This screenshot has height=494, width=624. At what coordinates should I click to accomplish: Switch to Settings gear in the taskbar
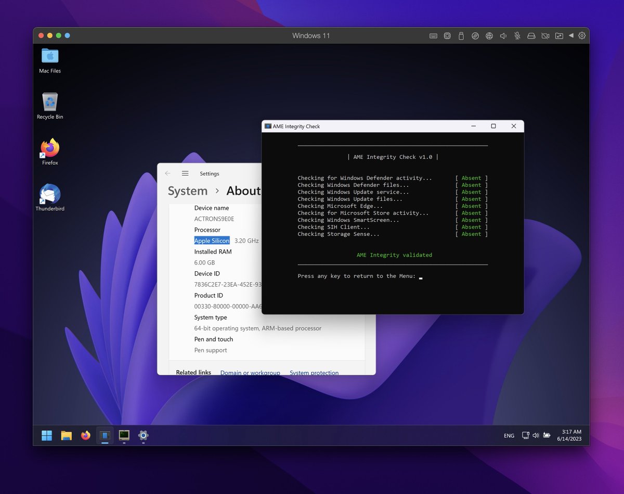tap(144, 436)
